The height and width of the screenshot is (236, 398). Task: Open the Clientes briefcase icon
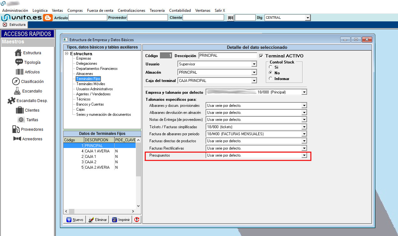[20, 110]
